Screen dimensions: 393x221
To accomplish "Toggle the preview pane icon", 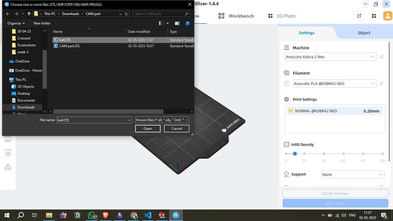I will (x=177, y=23).
